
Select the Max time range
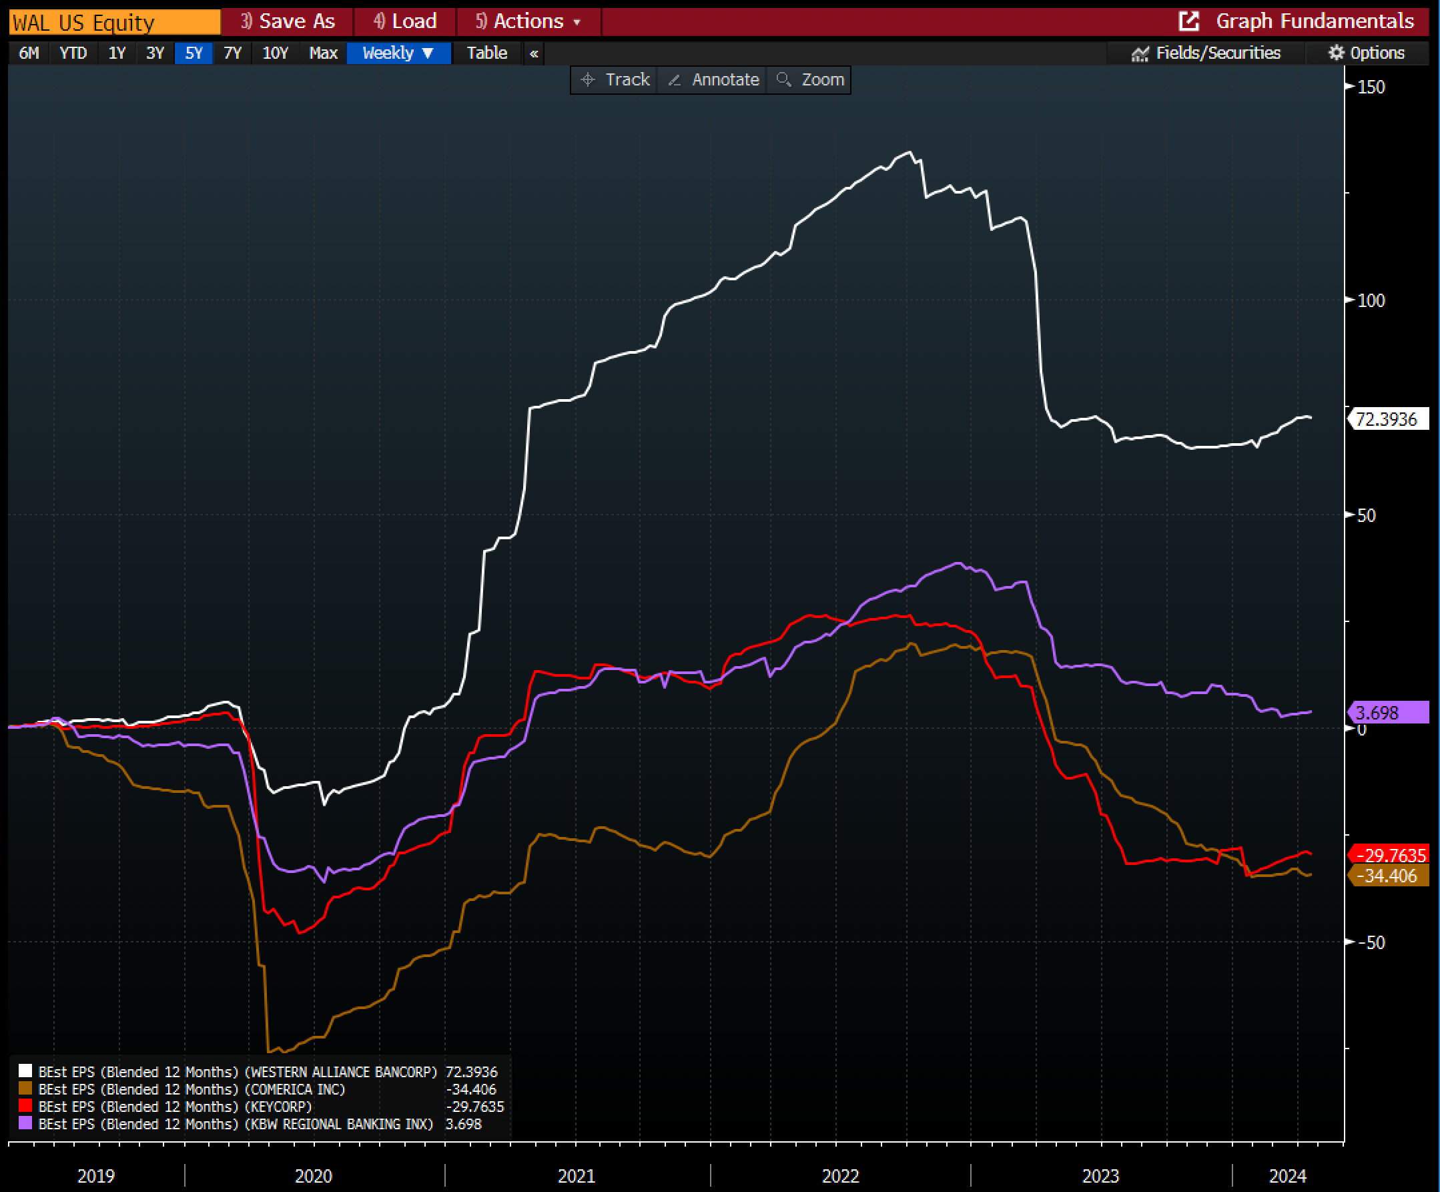tap(323, 53)
